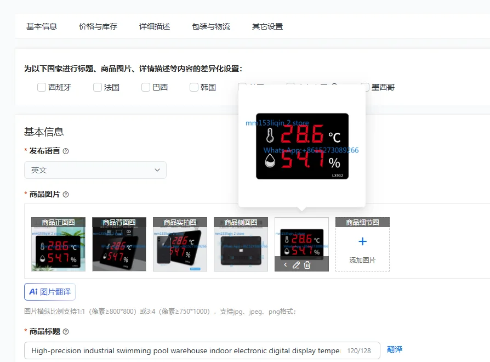
Task: Check the 巴西 country checkbox
Action: click(146, 87)
